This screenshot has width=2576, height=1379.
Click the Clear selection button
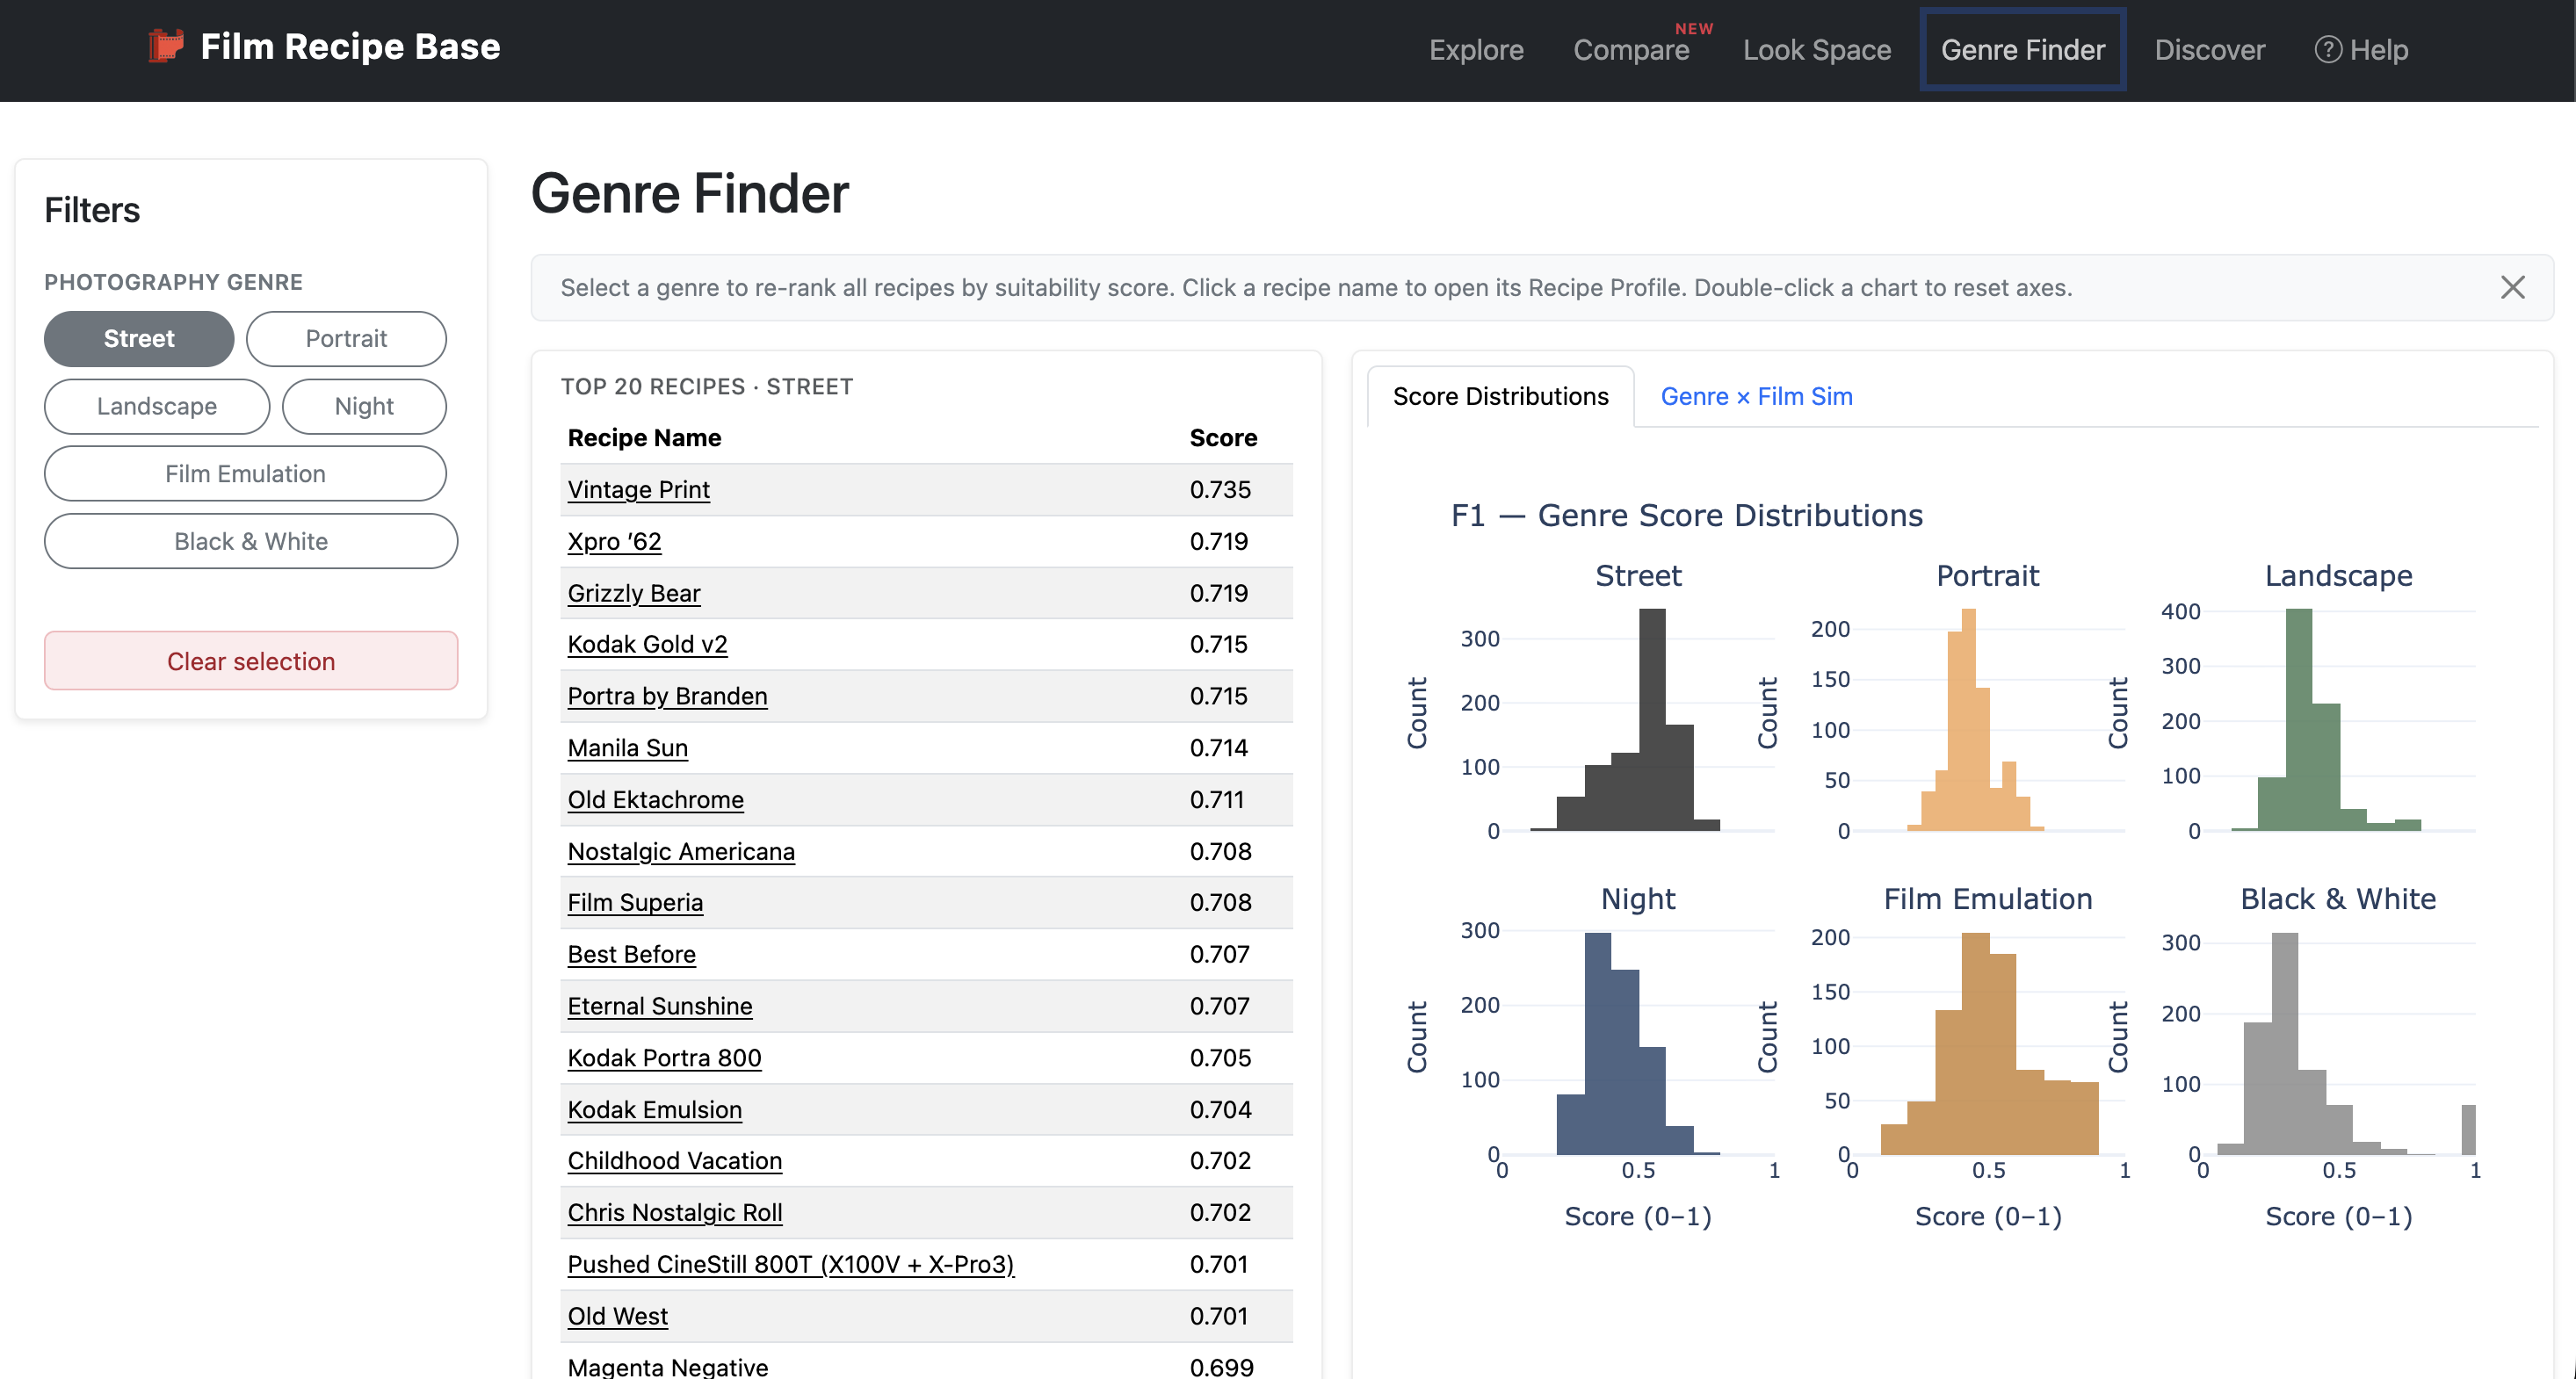251,661
